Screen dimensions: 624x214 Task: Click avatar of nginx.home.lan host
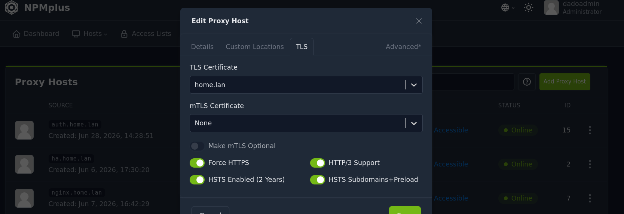[24, 198]
